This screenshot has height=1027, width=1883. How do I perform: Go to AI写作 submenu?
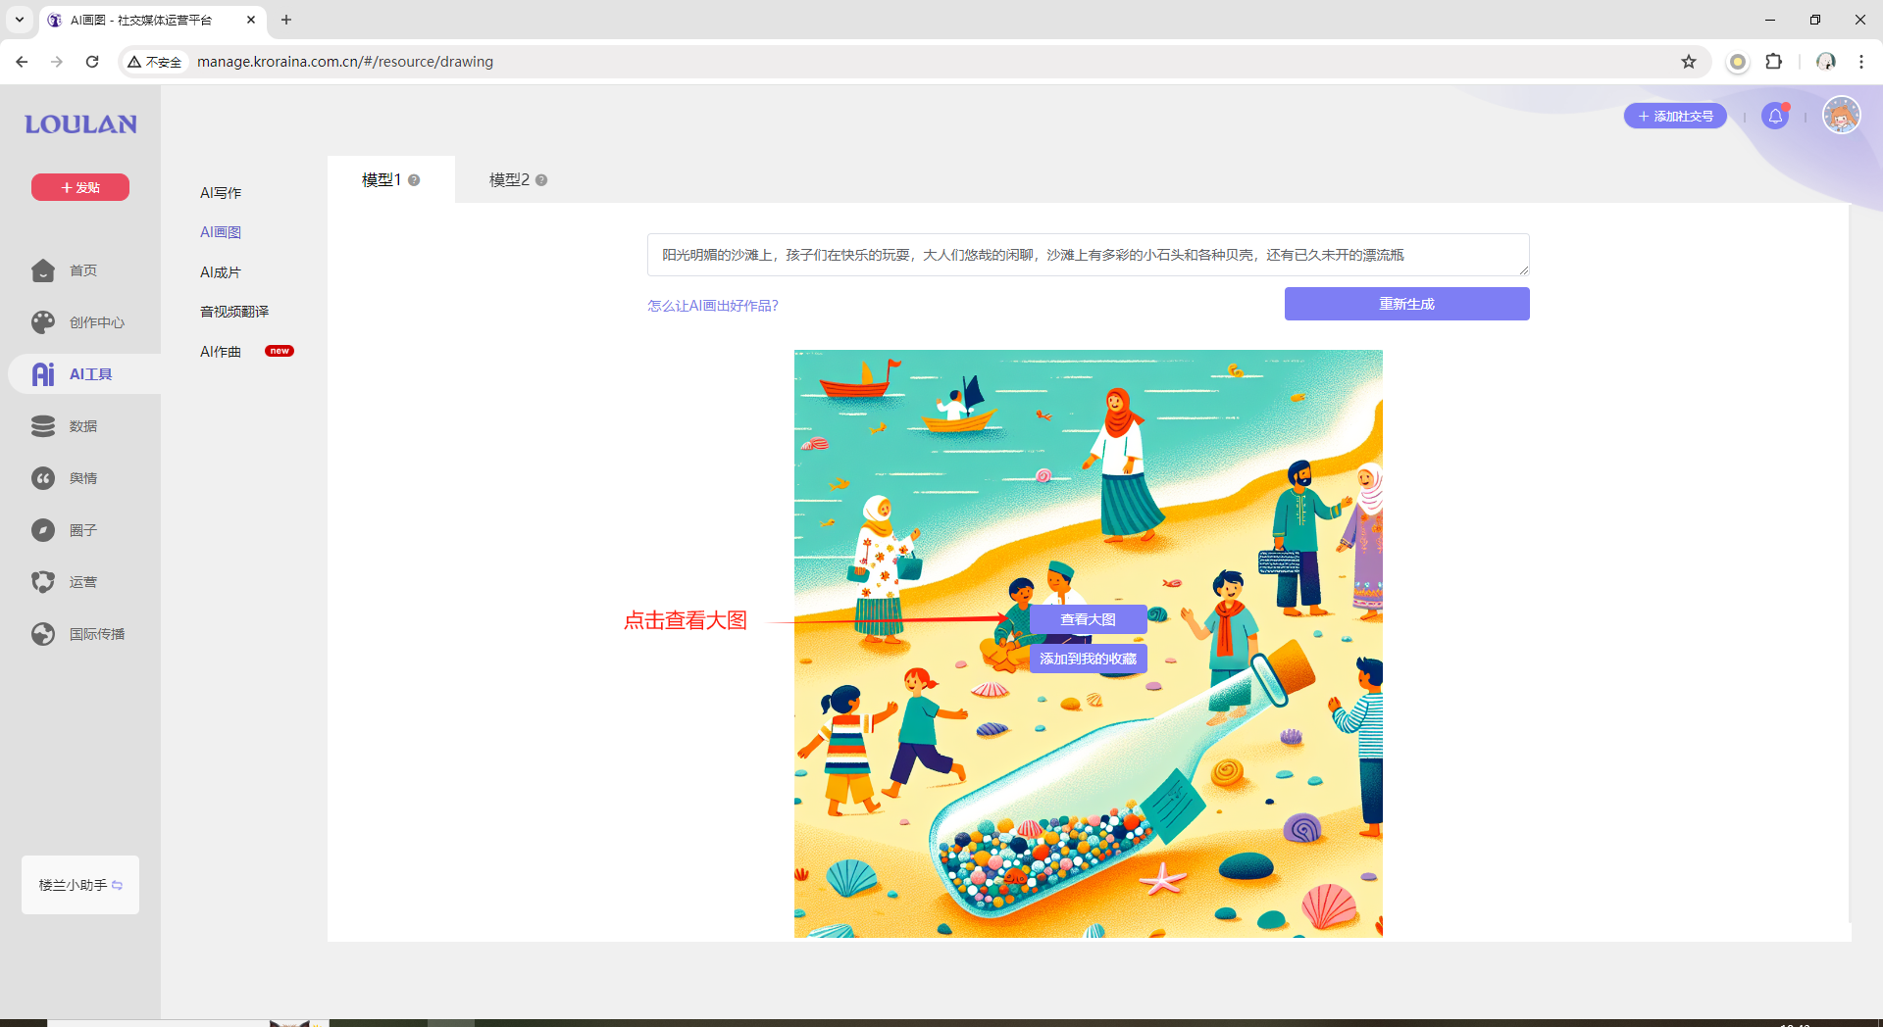point(221,193)
